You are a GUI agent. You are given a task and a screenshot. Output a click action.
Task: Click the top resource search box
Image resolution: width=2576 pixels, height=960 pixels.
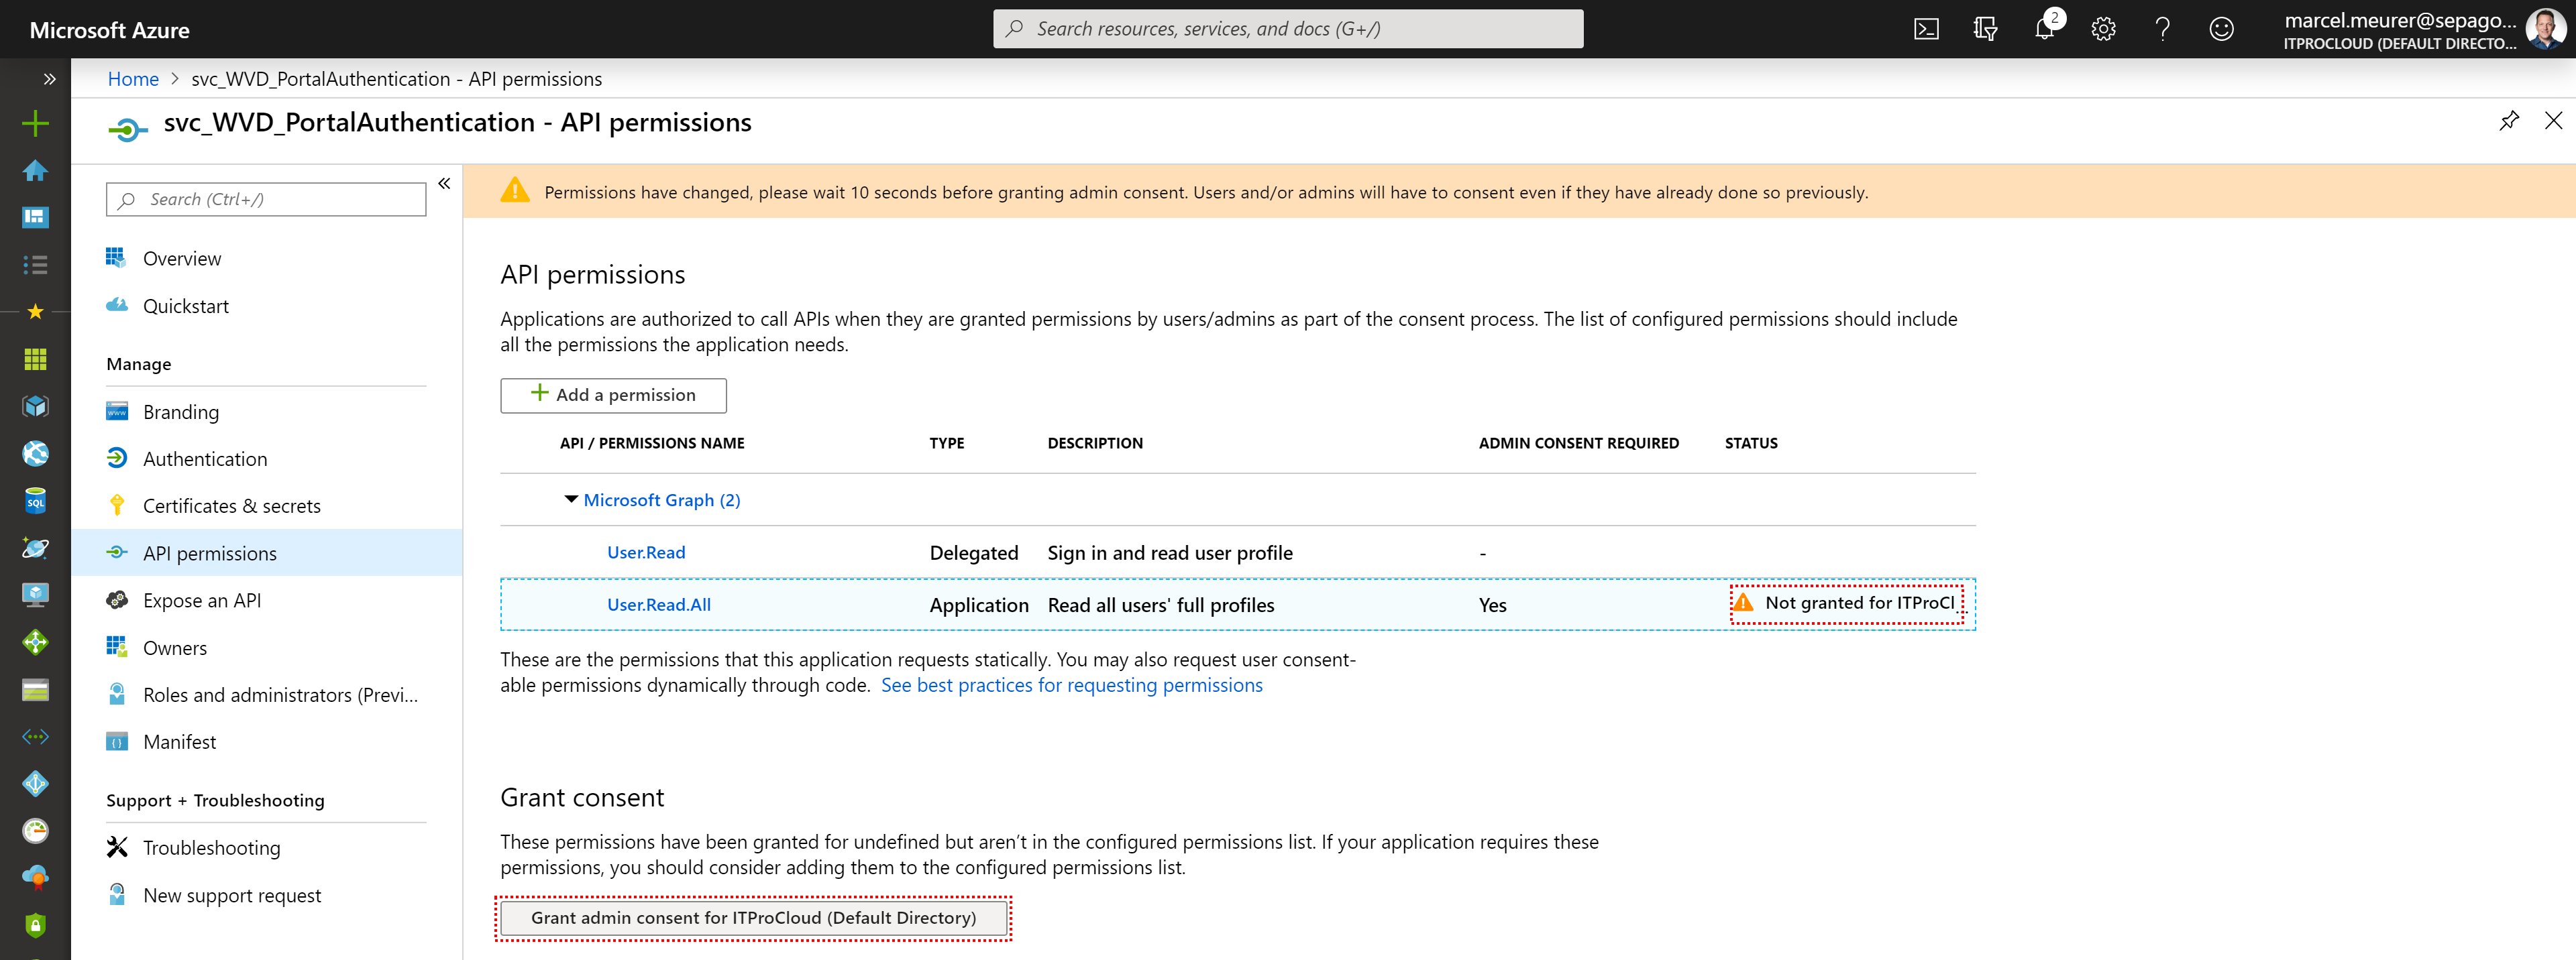(1287, 29)
